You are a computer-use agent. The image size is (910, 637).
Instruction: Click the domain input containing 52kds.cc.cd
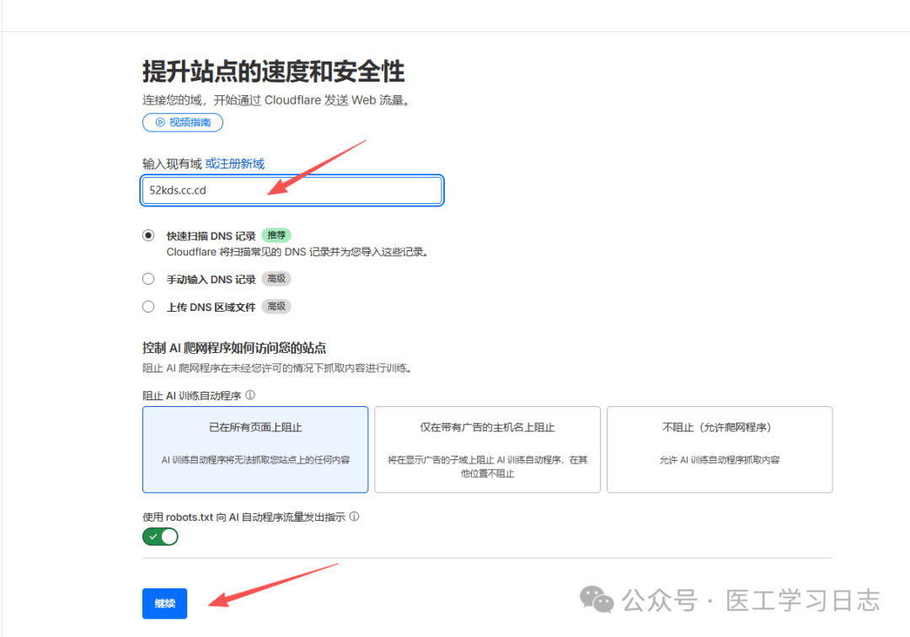coord(292,190)
